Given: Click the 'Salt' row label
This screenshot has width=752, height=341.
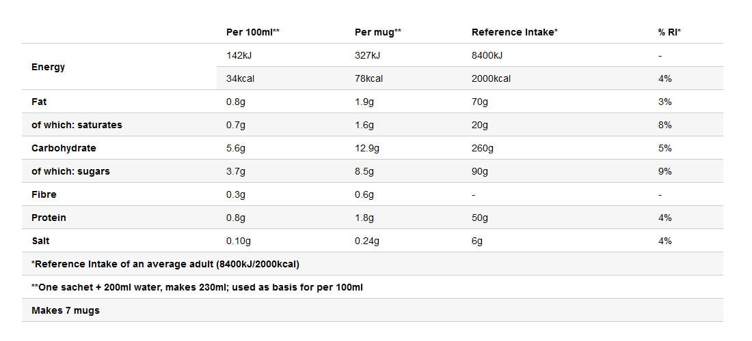Looking at the screenshot, I should [40, 241].
